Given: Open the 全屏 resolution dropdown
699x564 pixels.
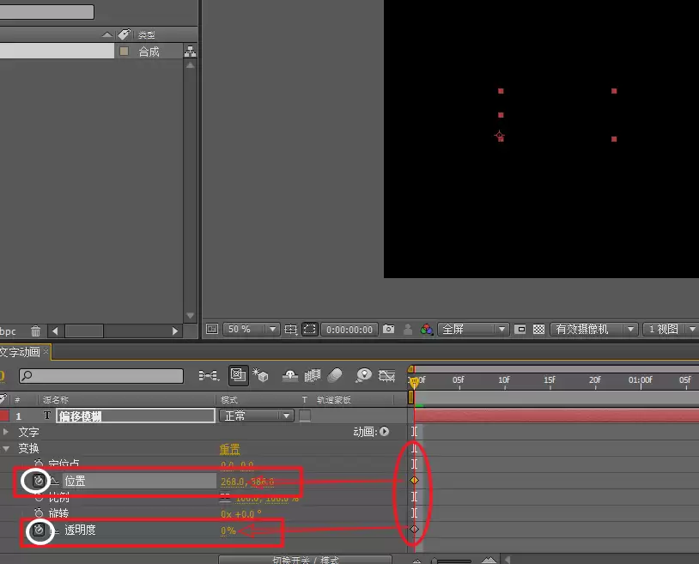Looking at the screenshot, I should coord(473,330).
